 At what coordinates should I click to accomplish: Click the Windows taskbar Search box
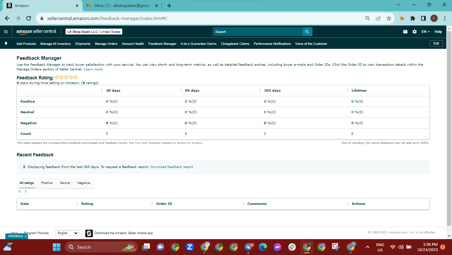click(x=102, y=247)
